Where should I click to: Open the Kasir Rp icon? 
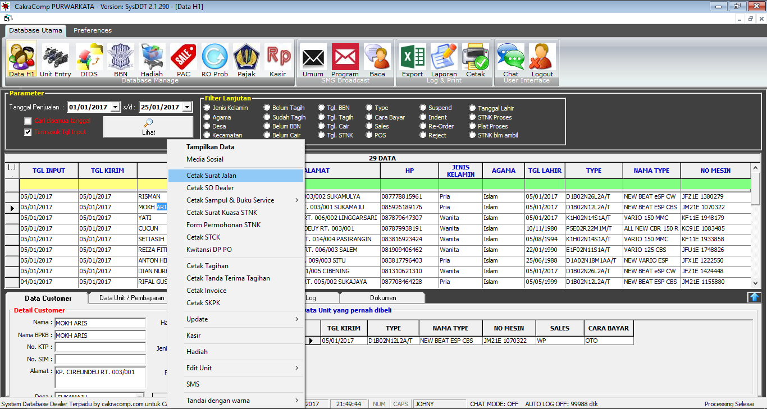277,59
